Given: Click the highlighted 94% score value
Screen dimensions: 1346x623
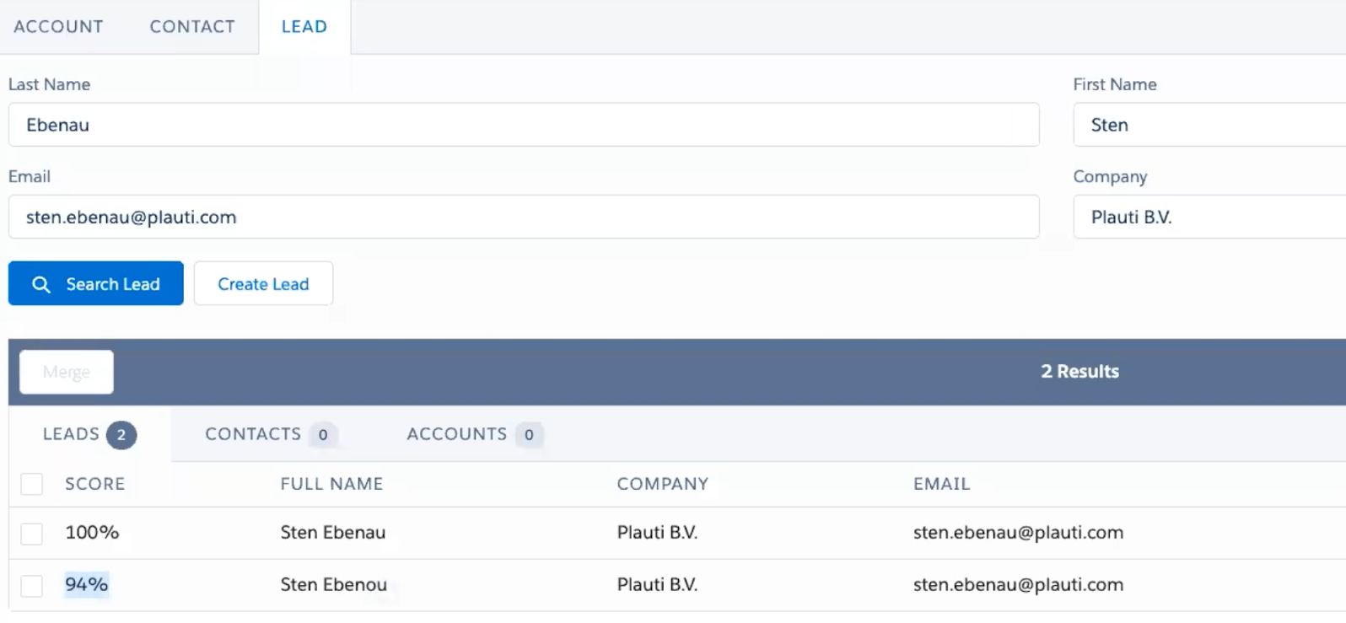Looking at the screenshot, I should [x=87, y=584].
